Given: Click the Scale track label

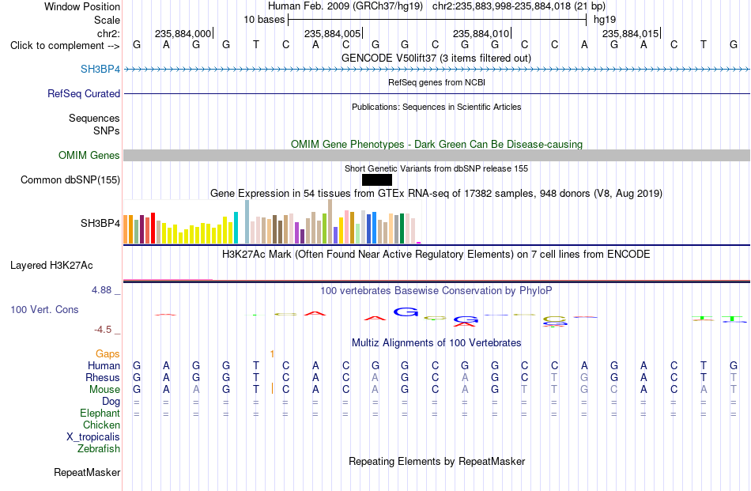Looking at the screenshot, I should [x=107, y=20].
